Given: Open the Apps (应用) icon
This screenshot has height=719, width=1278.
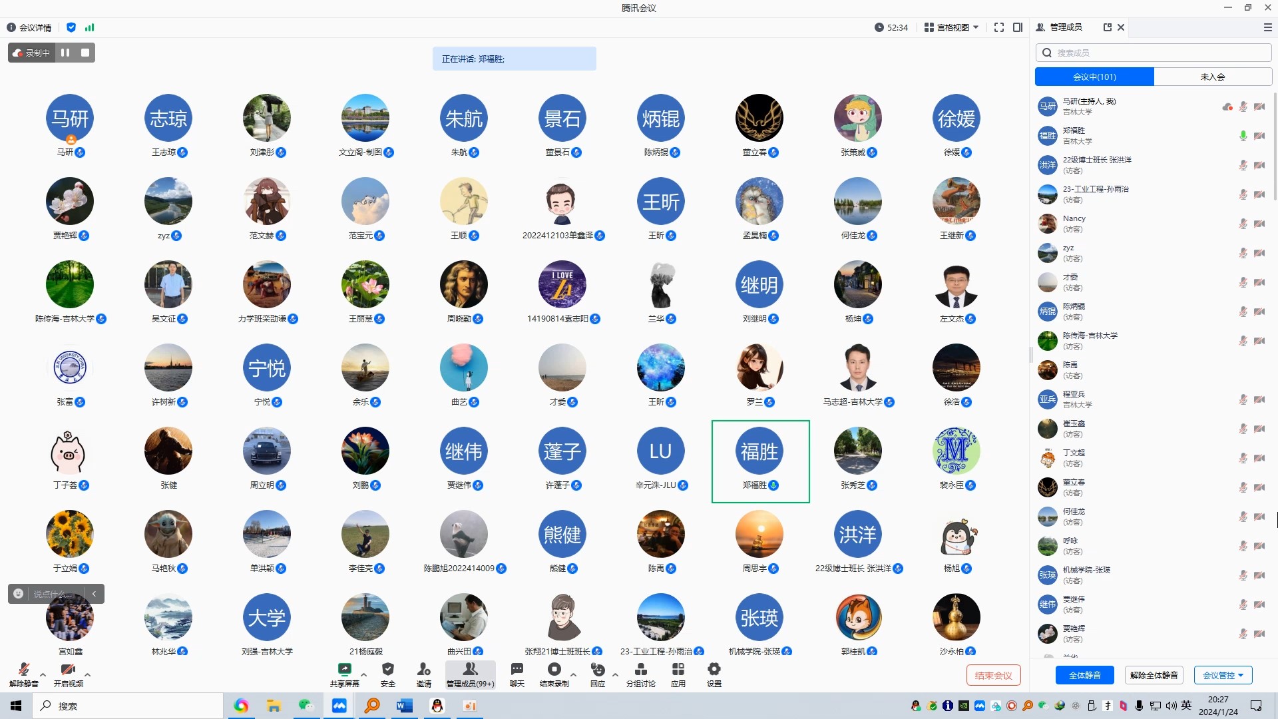Looking at the screenshot, I should click(678, 670).
